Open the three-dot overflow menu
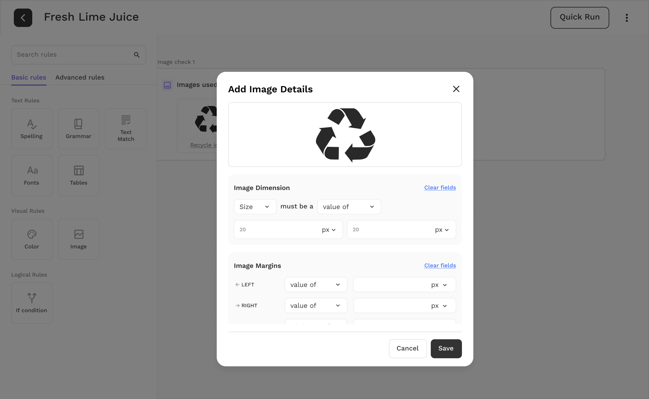Screen dimensions: 649x399 626,18
